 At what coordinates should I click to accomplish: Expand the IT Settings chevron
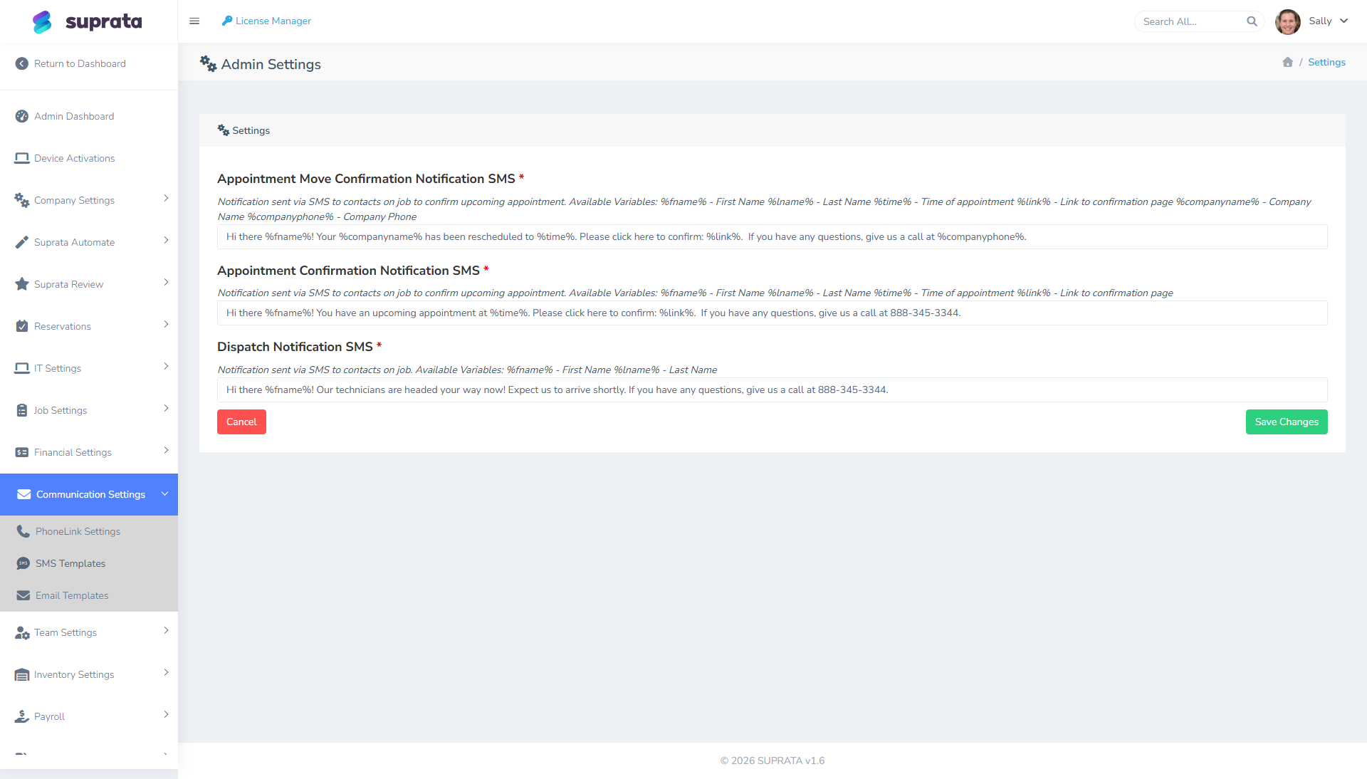166,366
